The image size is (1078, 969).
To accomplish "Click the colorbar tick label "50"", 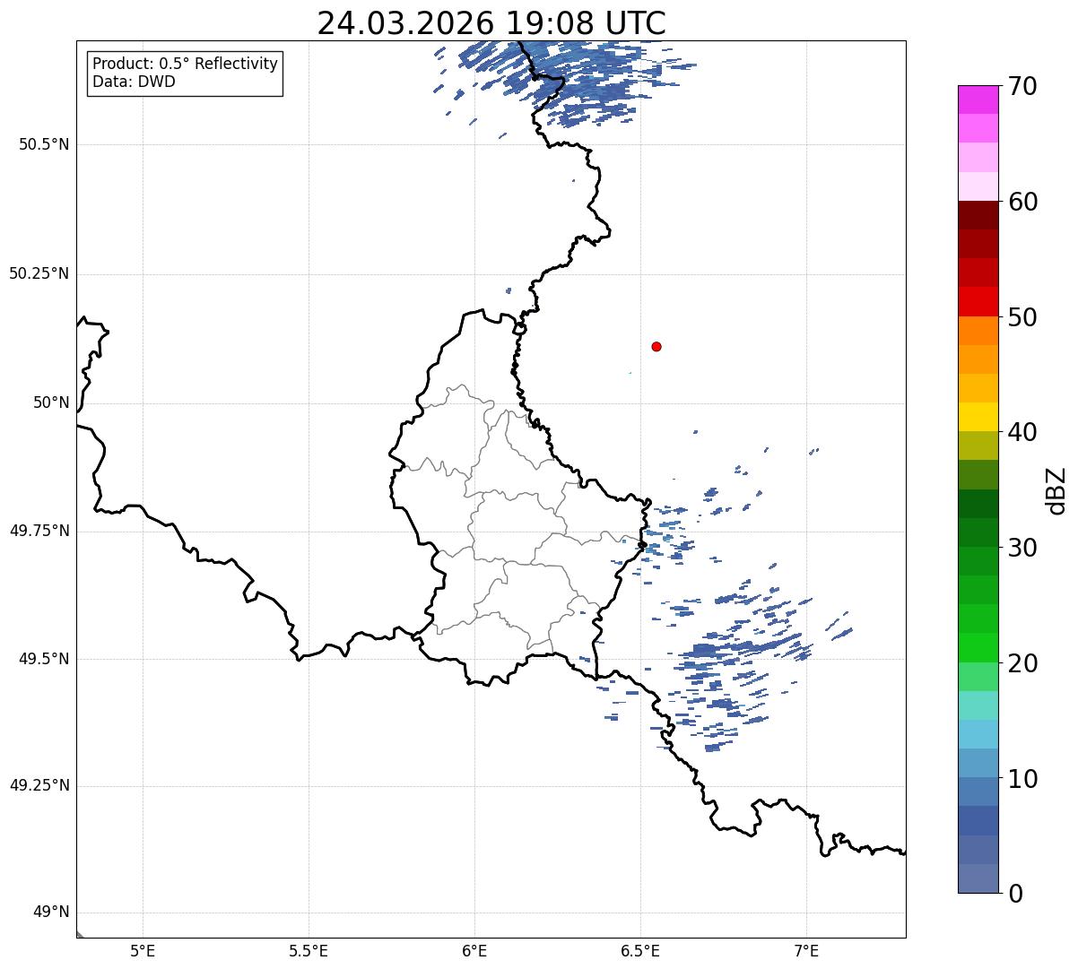I will click(1022, 317).
